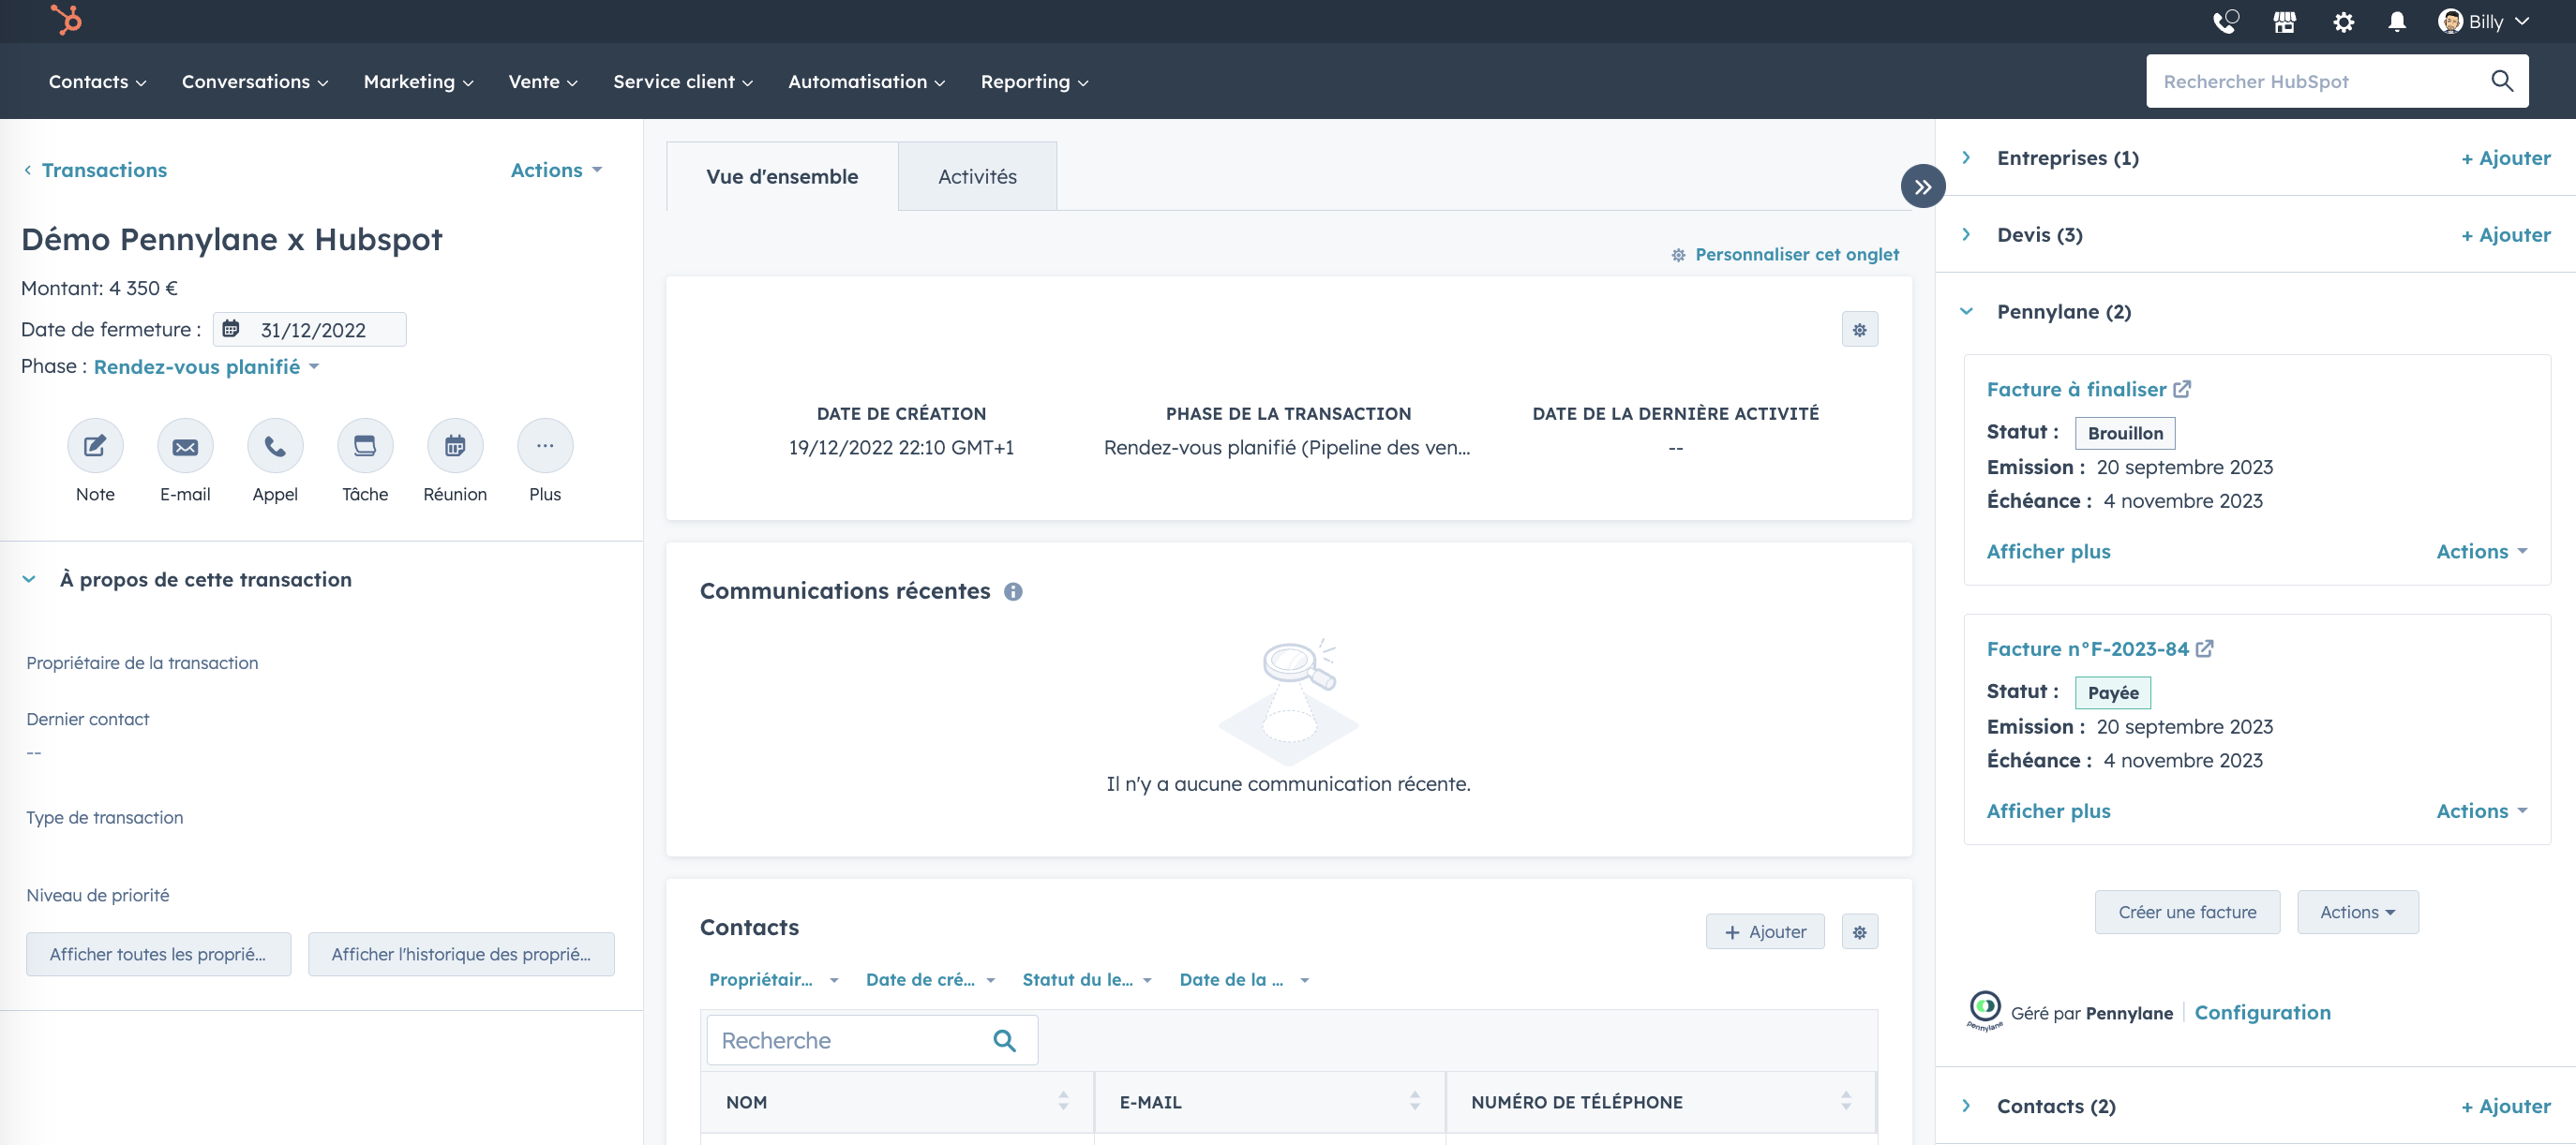The image size is (2576, 1145).
Task: Collapse right sidebar with double-chevron button
Action: [1922, 186]
